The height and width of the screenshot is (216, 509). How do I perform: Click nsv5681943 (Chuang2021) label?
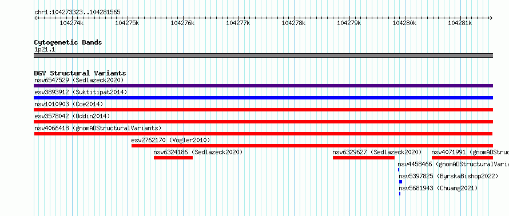pos(438,188)
